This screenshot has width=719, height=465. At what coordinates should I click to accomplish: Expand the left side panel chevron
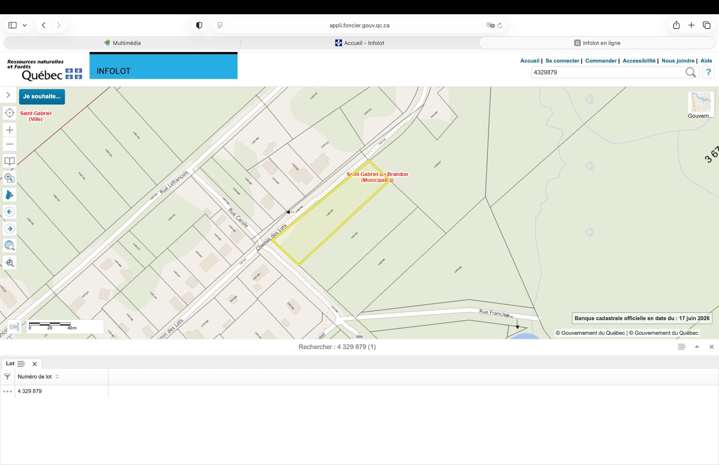[x=8, y=95]
